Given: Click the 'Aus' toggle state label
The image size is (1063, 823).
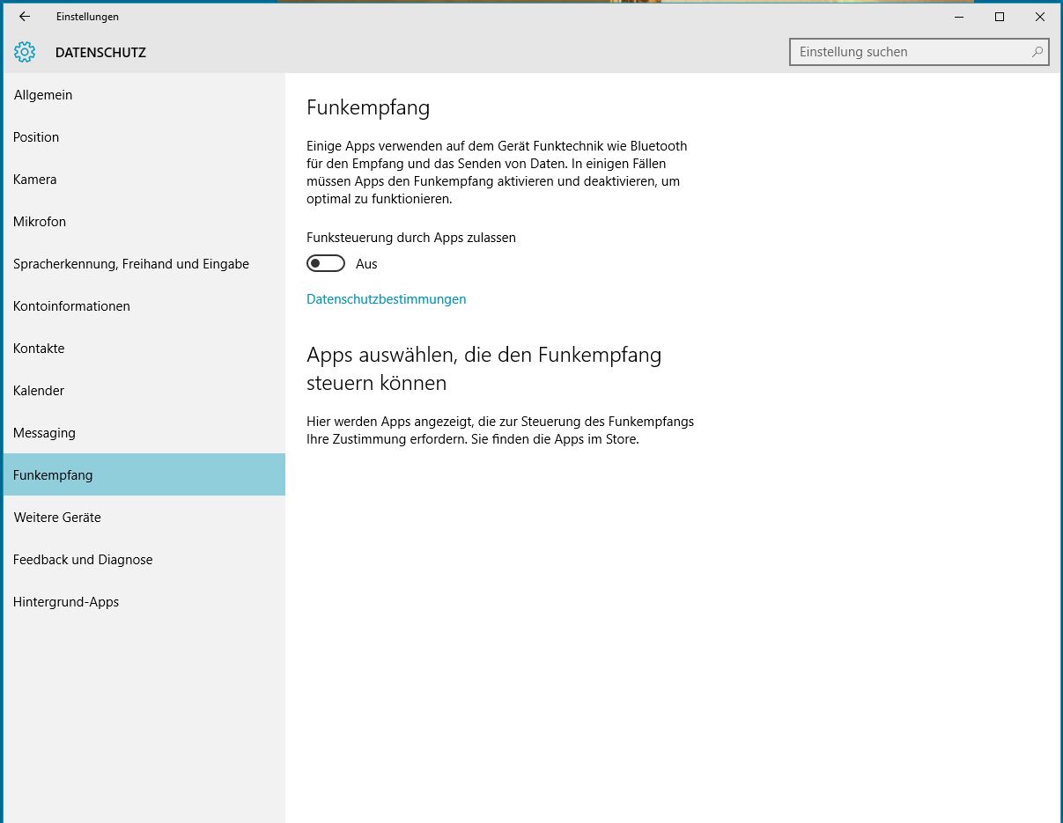Looking at the screenshot, I should (x=366, y=264).
